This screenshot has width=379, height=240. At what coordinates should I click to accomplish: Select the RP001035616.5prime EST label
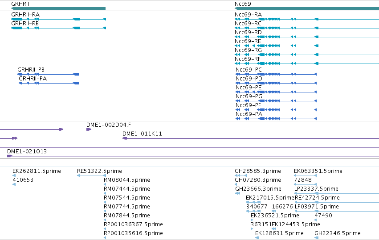pyautogui.click(x=133, y=233)
